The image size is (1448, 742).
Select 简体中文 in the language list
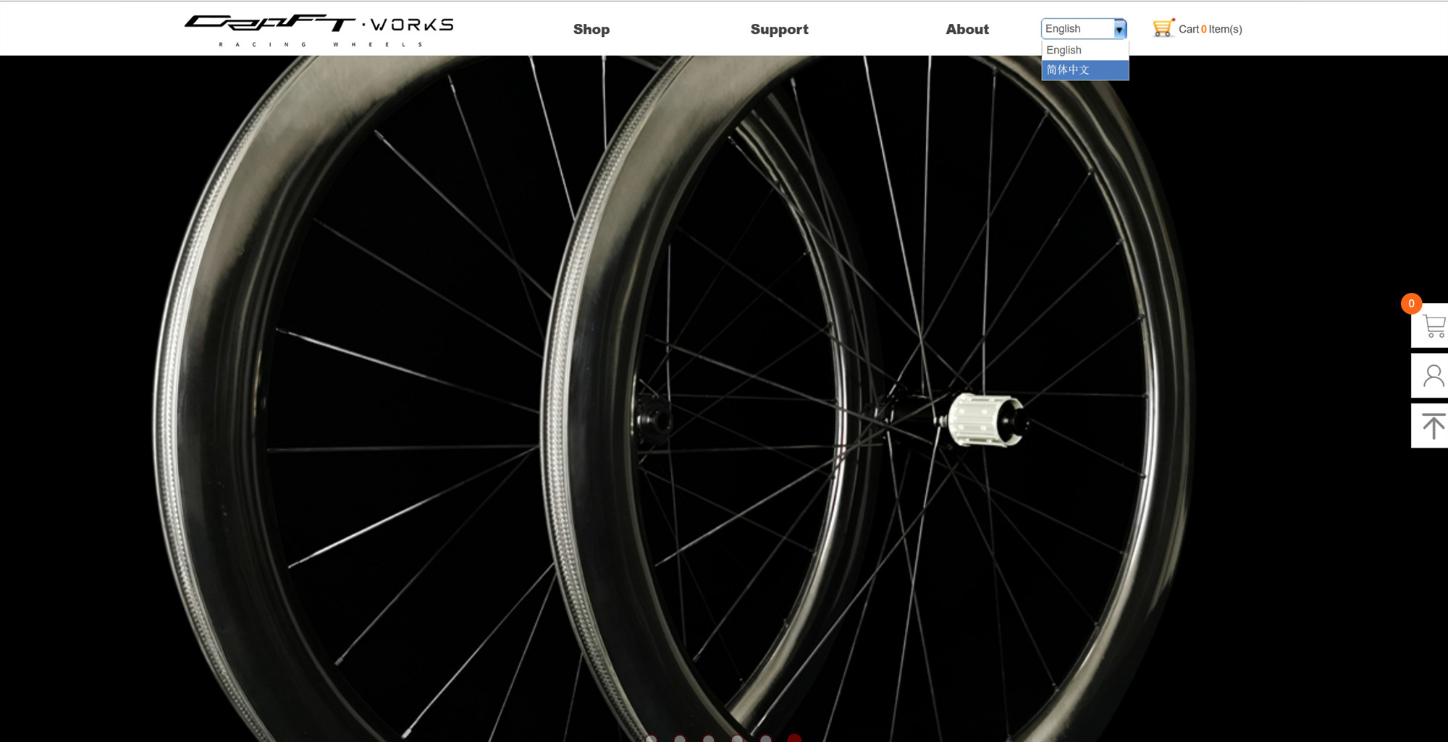click(1085, 70)
